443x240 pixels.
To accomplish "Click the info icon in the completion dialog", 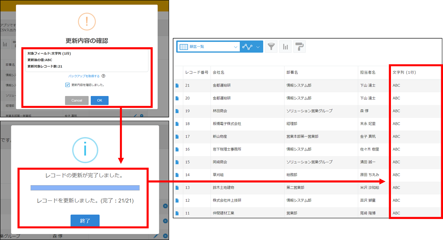I will pyautogui.click(x=85, y=150).
